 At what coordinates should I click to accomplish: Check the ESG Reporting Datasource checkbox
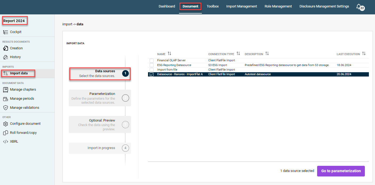point(151,65)
